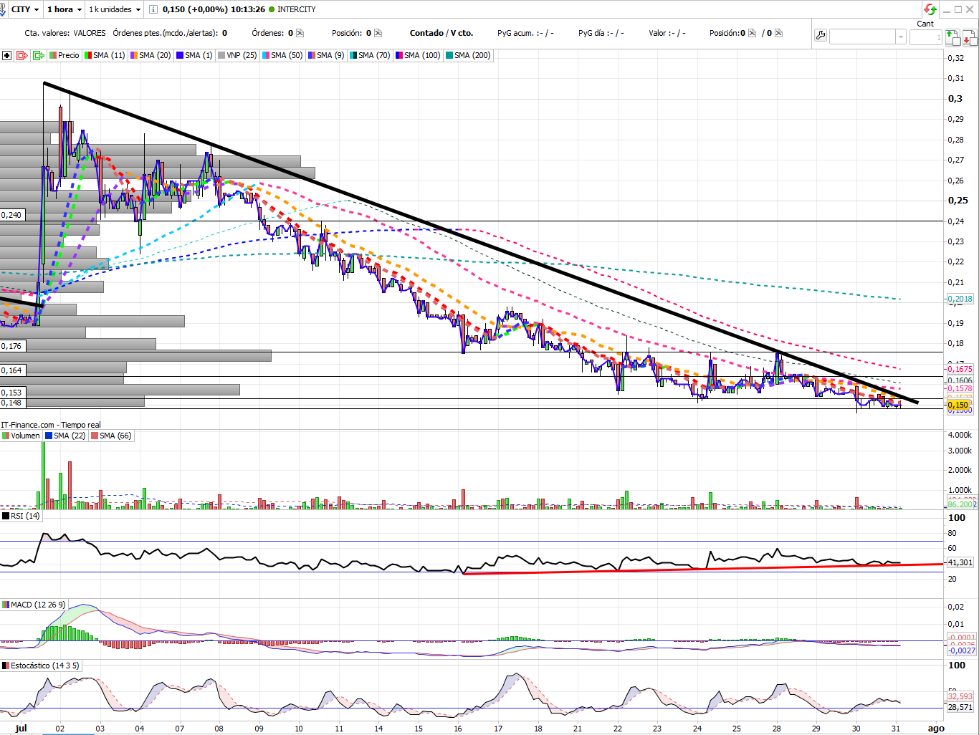
Task: Click the red down-arrow sell order icon
Action: 969,36
